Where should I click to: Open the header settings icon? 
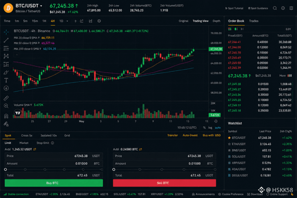[283, 8]
